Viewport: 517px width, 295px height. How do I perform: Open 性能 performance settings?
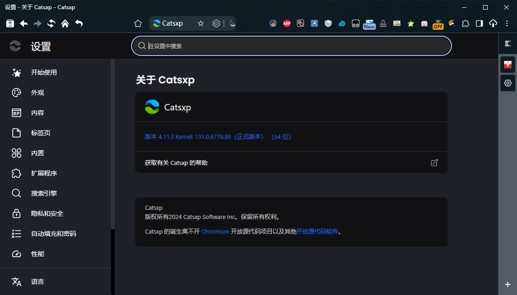tap(38, 254)
